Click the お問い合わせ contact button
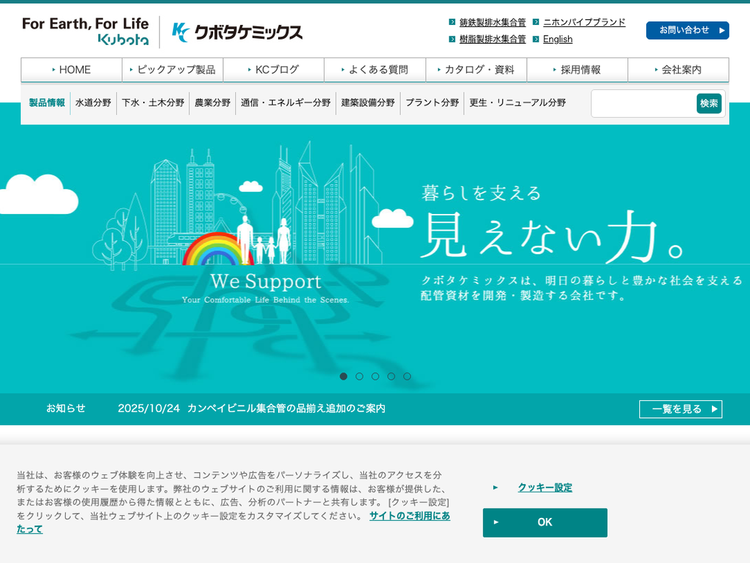The width and height of the screenshot is (750, 563). click(x=687, y=30)
